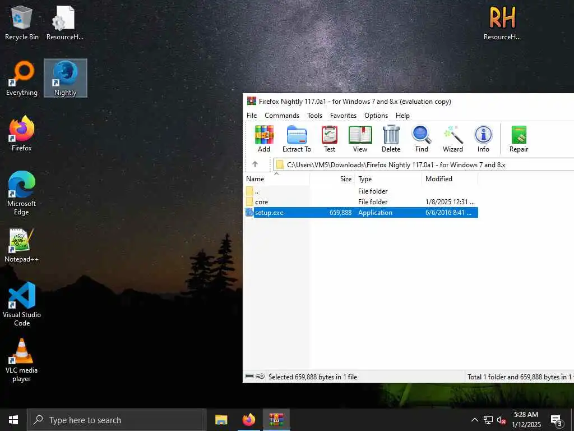Select the Nightly desktop shortcut
Screen dimensions: 574x431
65,79
